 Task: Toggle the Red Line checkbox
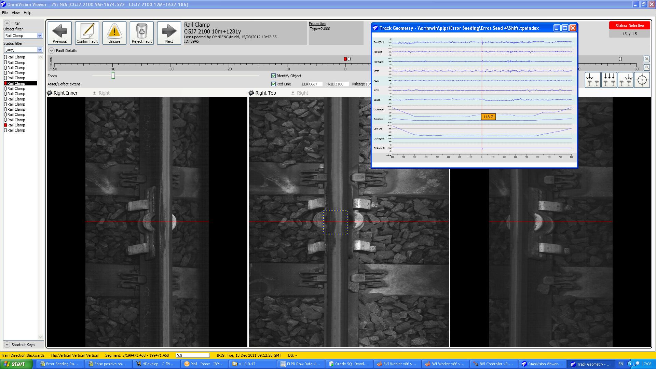pos(273,84)
